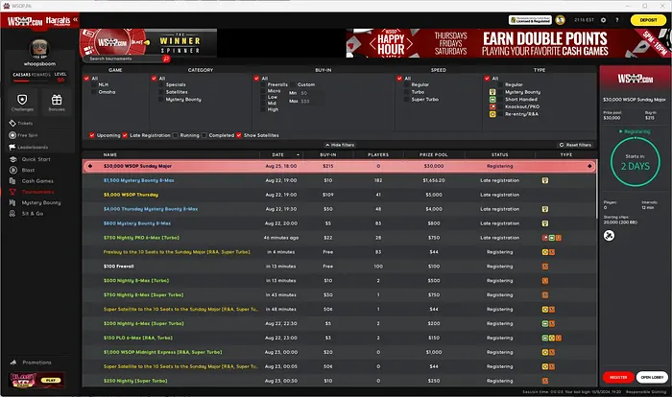Open the Bonuses gift icon
This screenshot has height=397, width=672.
(57, 102)
